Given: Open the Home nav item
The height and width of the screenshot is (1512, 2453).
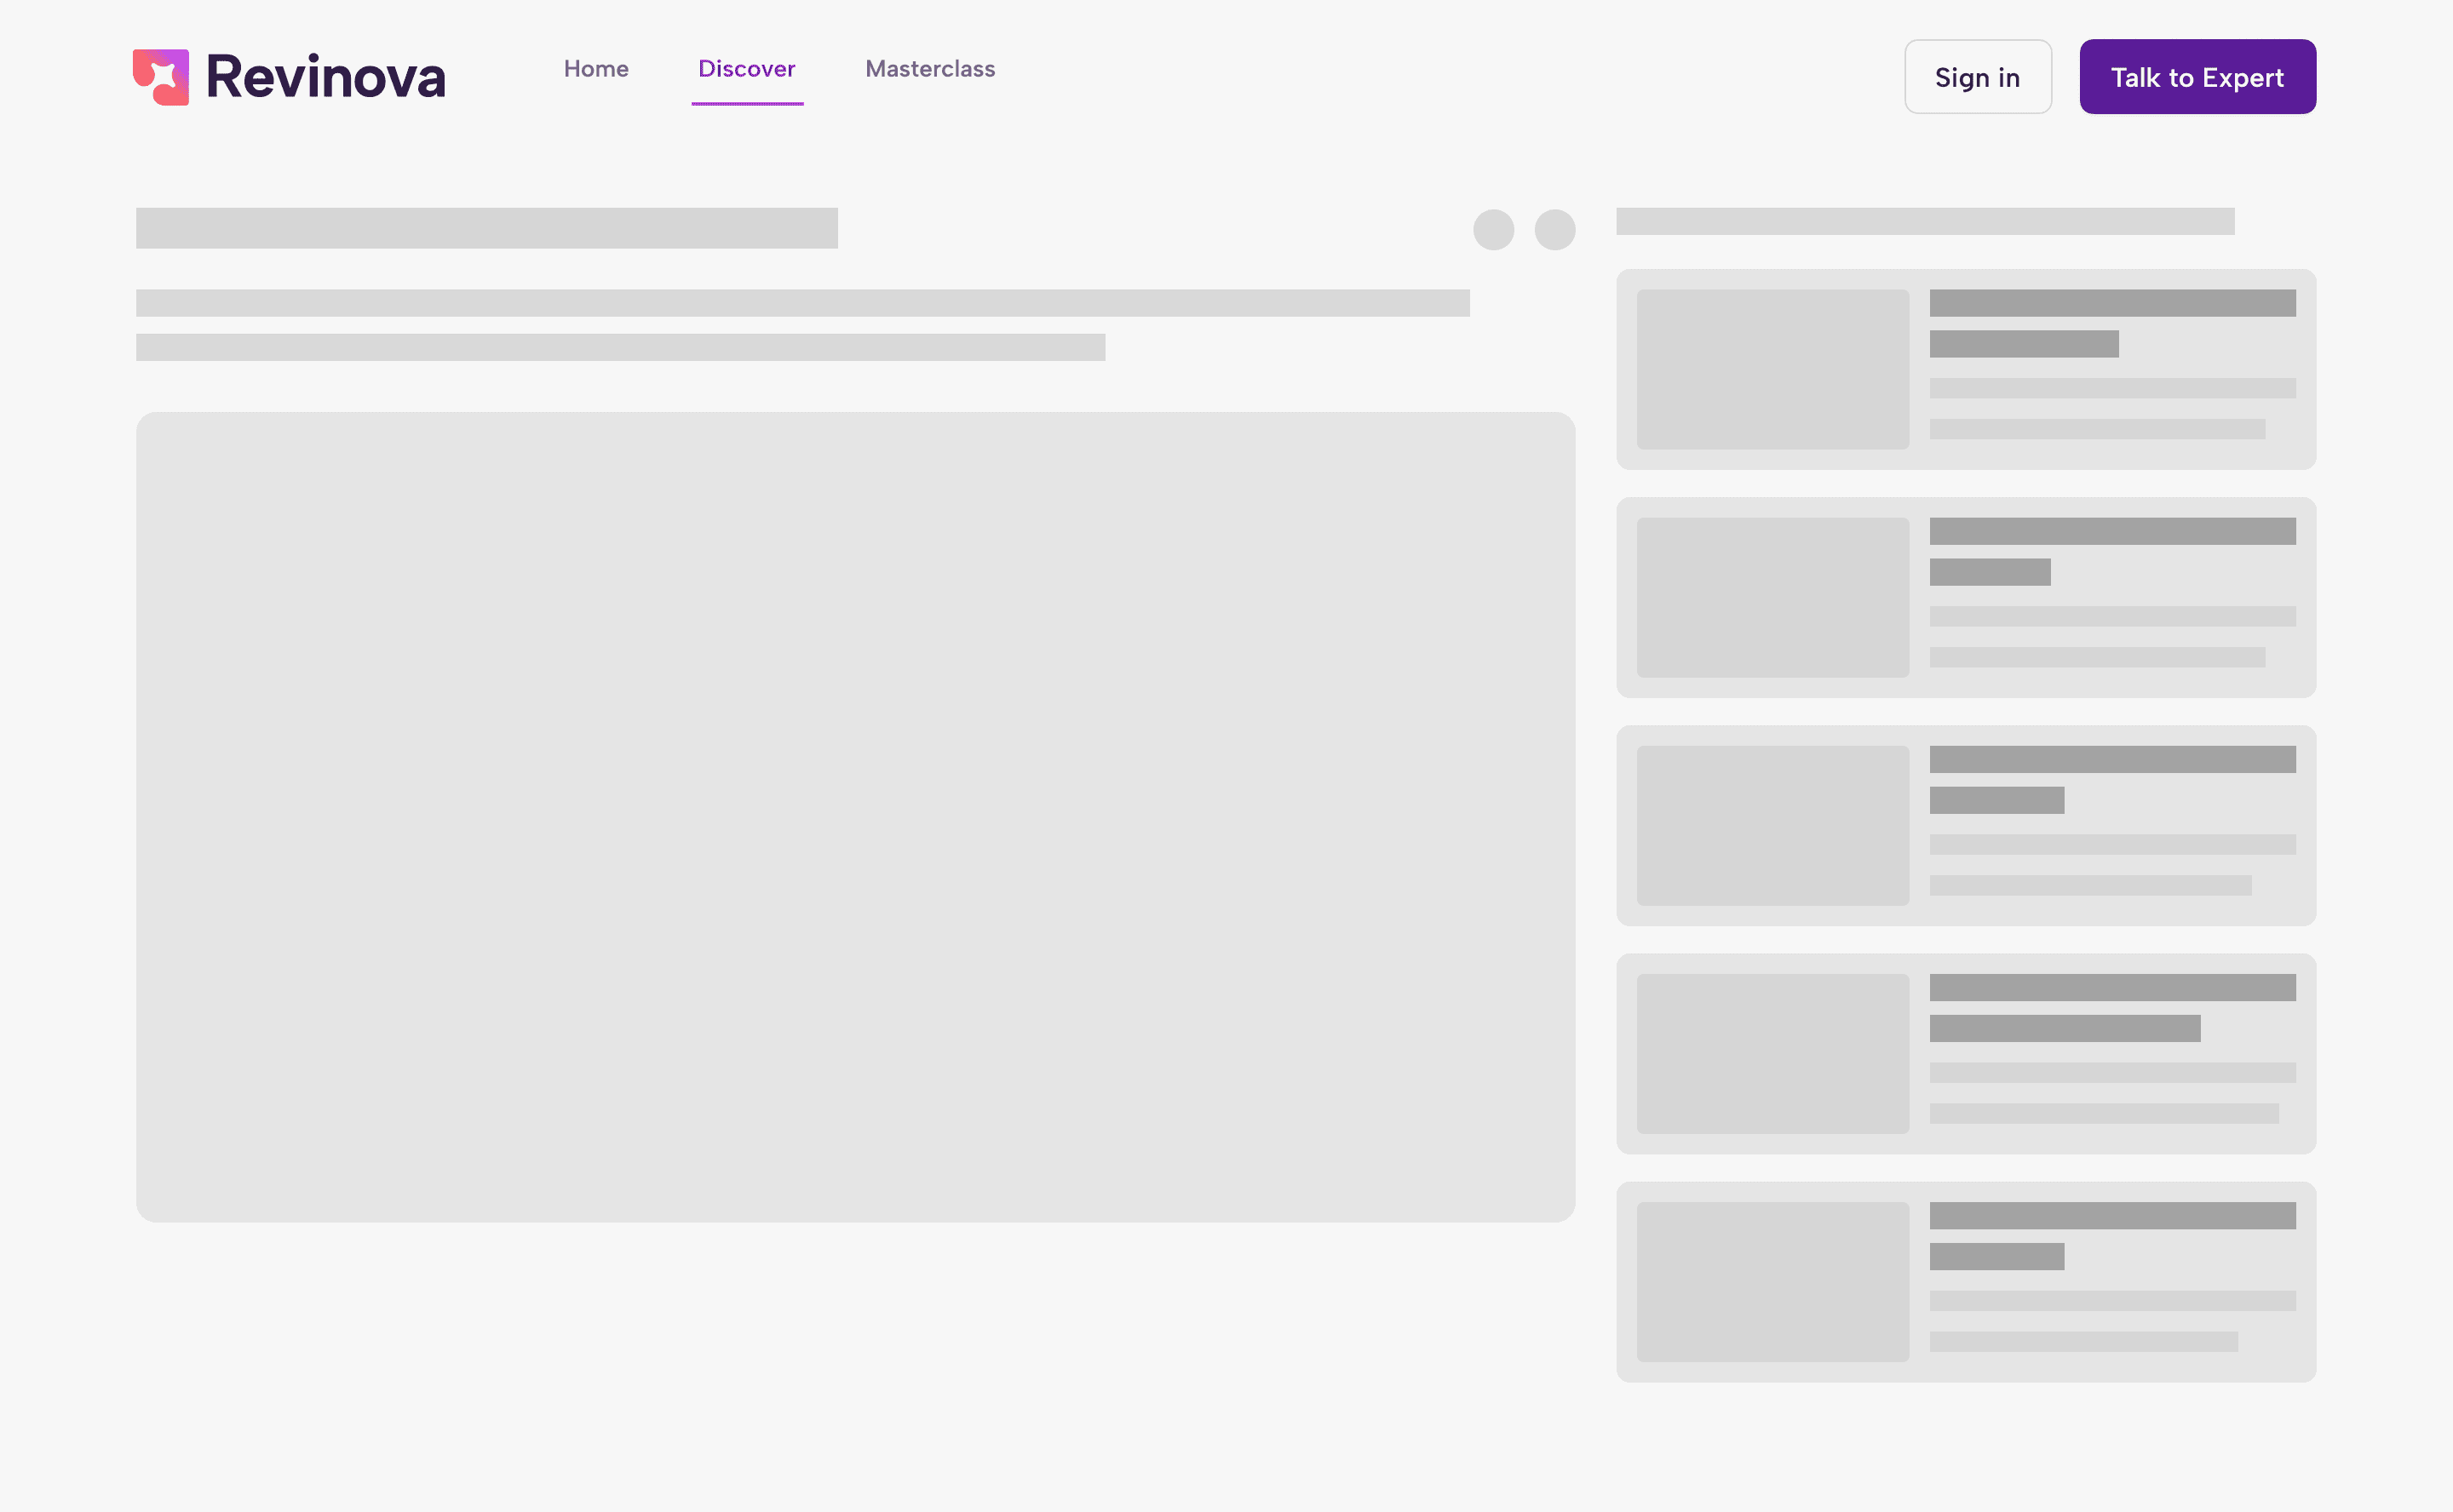Looking at the screenshot, I should [596, 69].
